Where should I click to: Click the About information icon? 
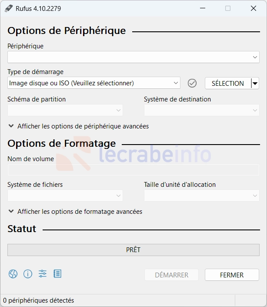point(28,274)
